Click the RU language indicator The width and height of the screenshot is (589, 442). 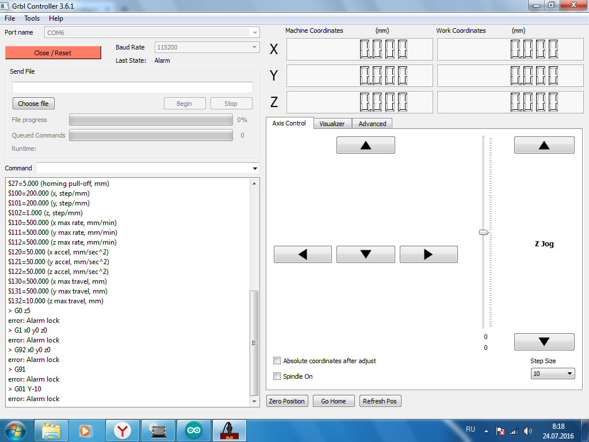click(x=471, y=429)
